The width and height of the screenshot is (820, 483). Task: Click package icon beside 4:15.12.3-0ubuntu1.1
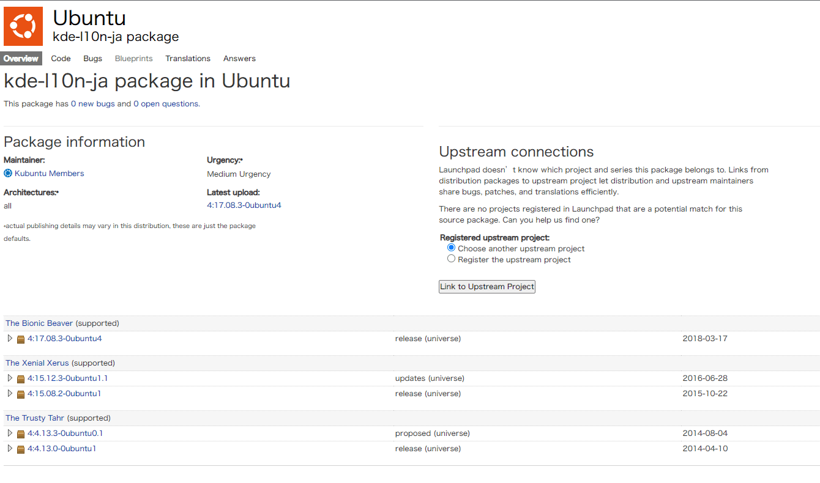click(21, 379)
